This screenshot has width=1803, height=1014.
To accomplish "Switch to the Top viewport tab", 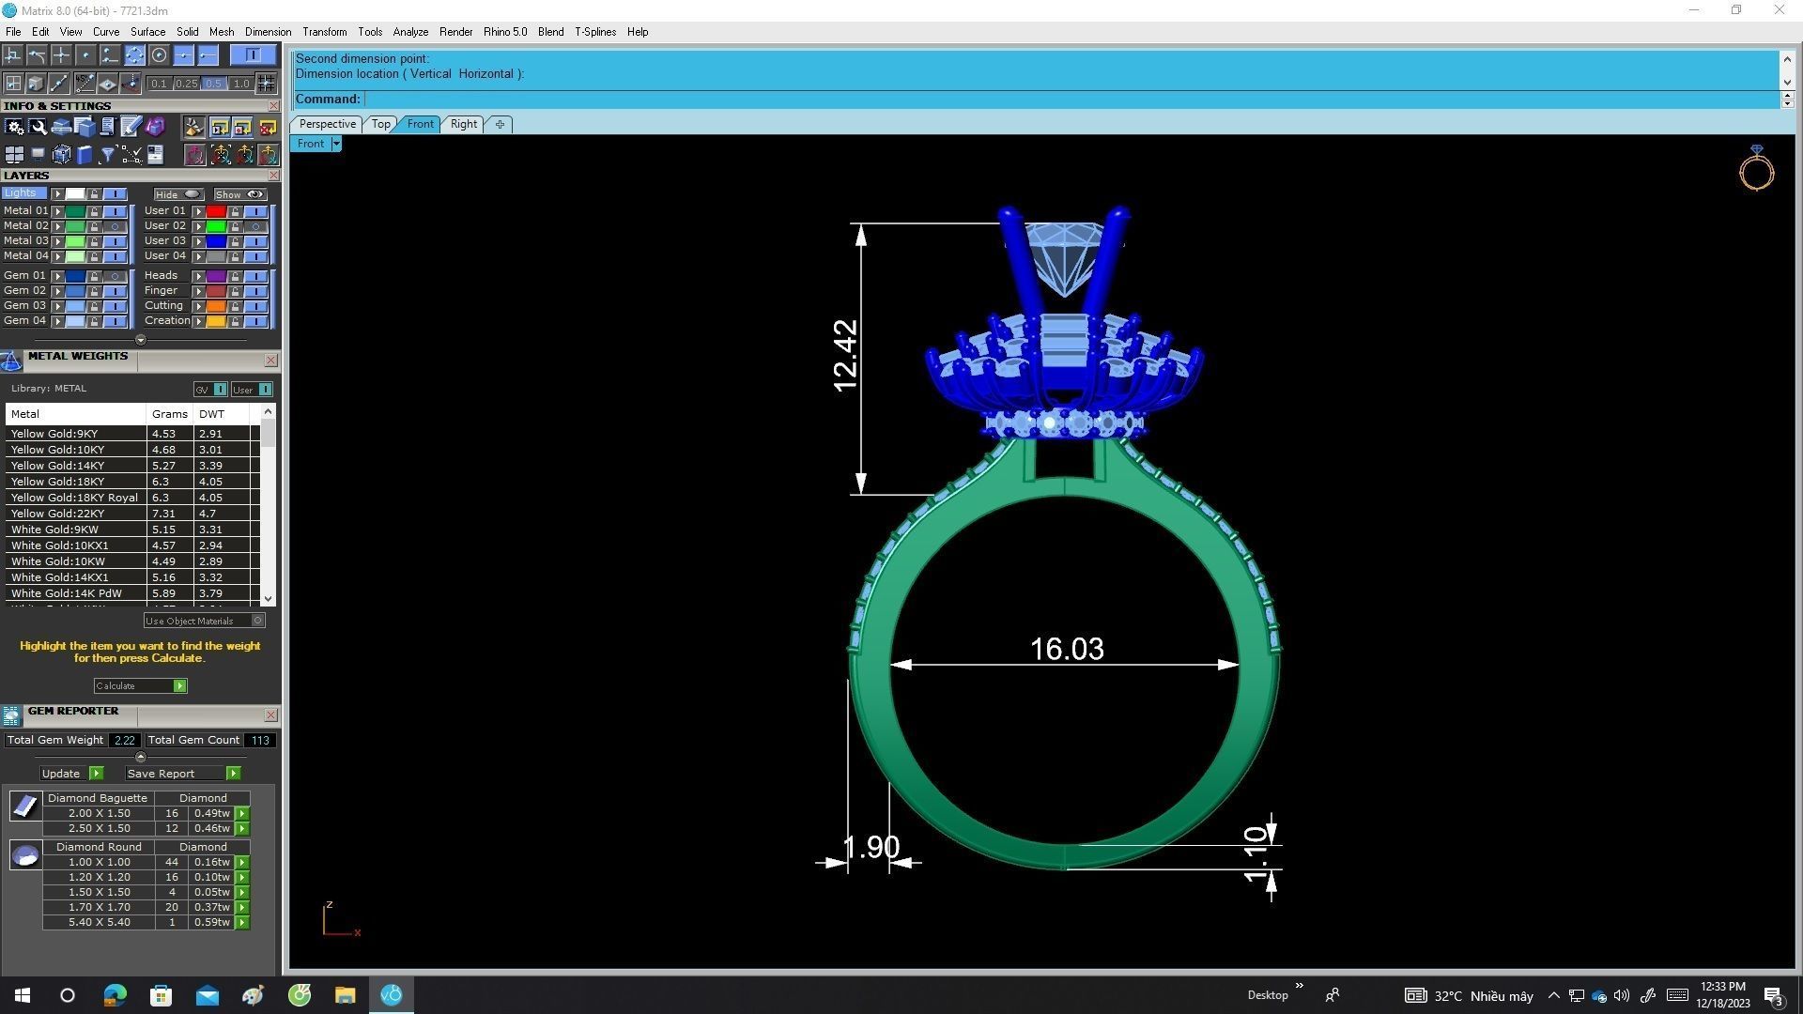I will (x=380, y=124).
